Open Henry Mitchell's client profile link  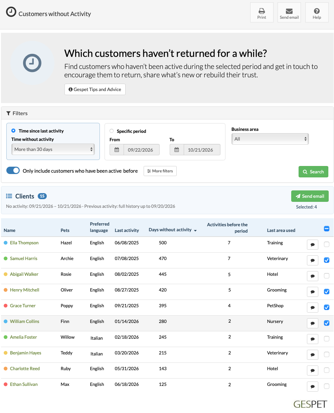(x=25, y=290)
